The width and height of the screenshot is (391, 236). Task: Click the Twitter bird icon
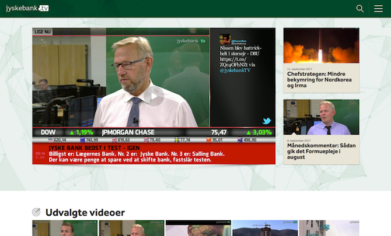[266, 121]
